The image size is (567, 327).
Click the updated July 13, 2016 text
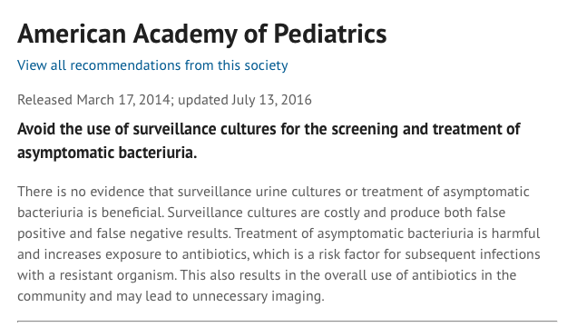pos(244,100)
